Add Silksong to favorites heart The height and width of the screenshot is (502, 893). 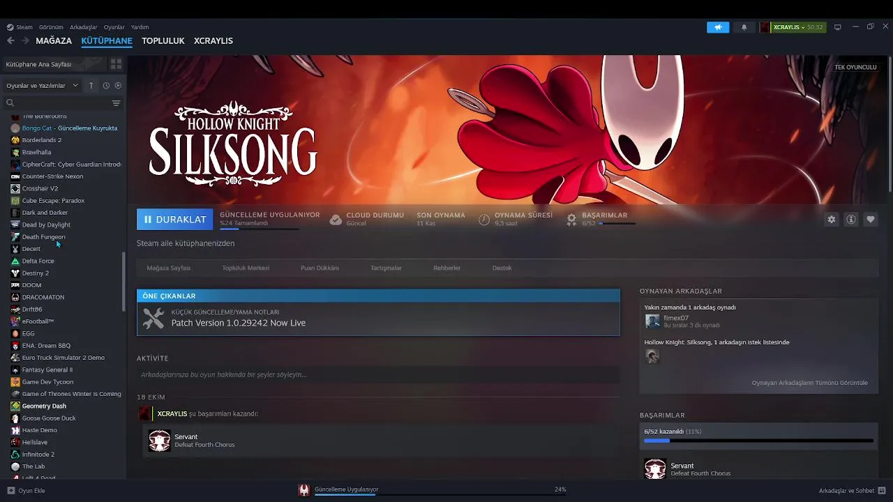tap(871, 219)
